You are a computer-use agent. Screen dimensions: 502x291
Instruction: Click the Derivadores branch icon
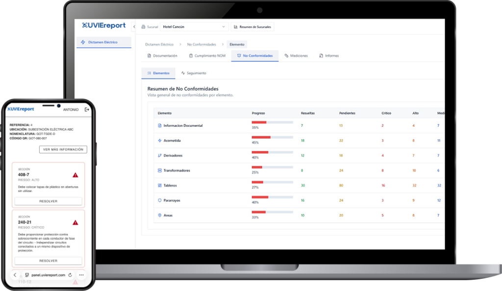point(160,156)
